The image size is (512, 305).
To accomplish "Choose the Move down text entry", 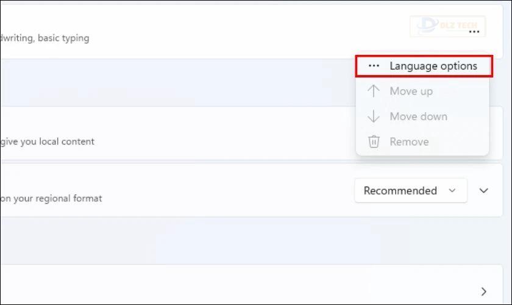I will (x=418, y=117).
